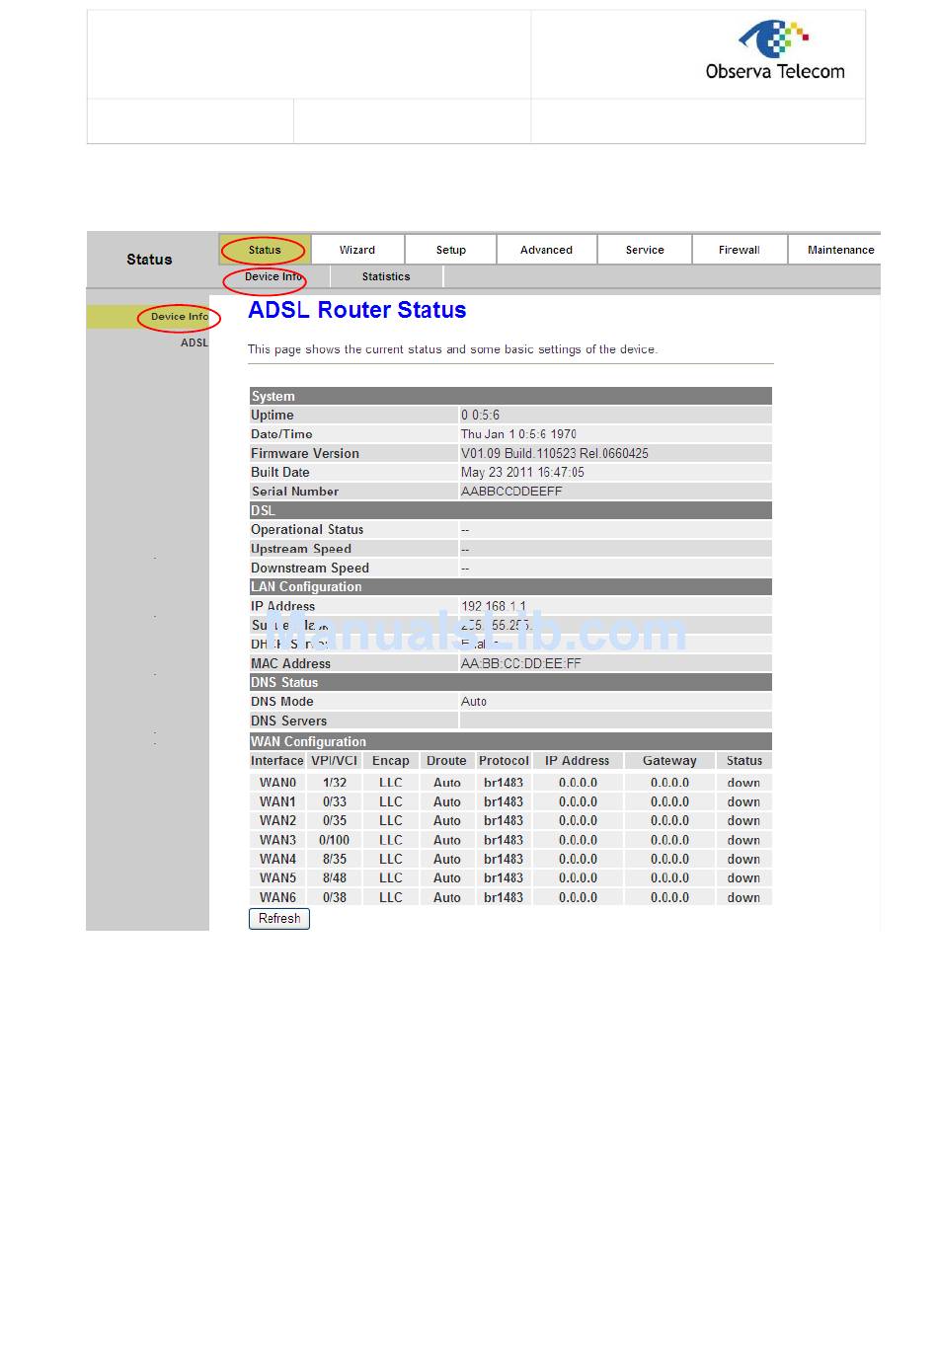This screenshot has height=1369, width=938.
Task: Select Built Date value May 23 2011
Action: [522, 473]
